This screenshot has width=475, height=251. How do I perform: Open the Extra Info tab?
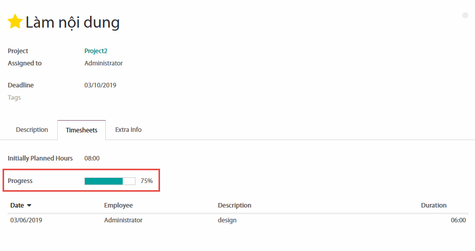(128, 130)
